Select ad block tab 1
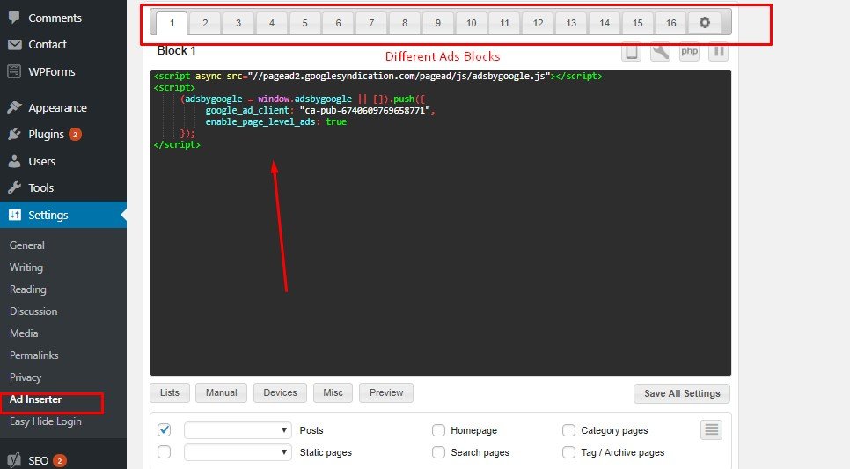The height and width of the screenshot is (469, 850). point(172,23)
